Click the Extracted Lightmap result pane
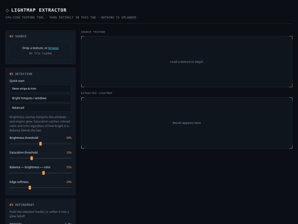The image size is (298, 224). [187, 123]
